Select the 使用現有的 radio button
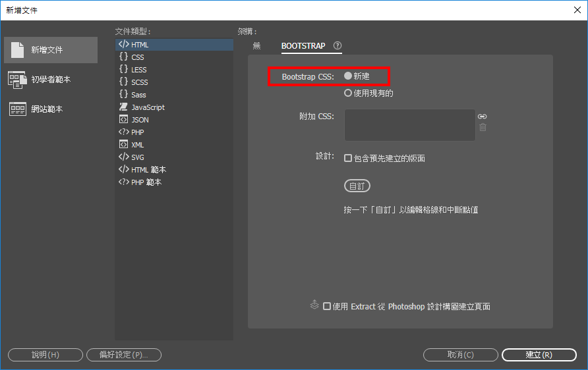The image size is (588, 370). [348, 93]
